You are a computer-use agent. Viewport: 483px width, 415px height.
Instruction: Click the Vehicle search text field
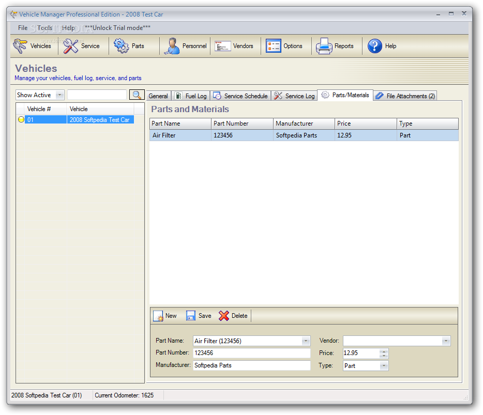click(97, 95)
